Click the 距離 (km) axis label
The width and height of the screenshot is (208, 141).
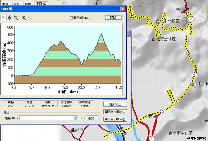68,92
